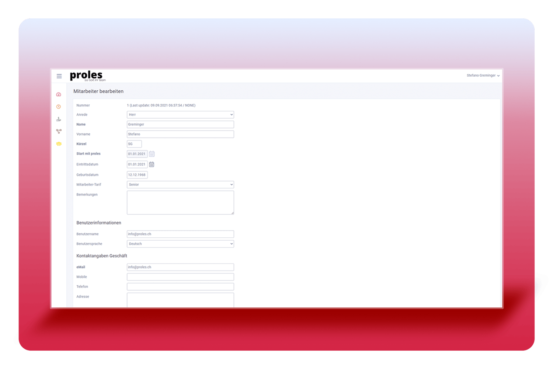Open the connected-nodes sidebar icon
Viewport: 553px width, 369px height.
(x=59, y=131)
